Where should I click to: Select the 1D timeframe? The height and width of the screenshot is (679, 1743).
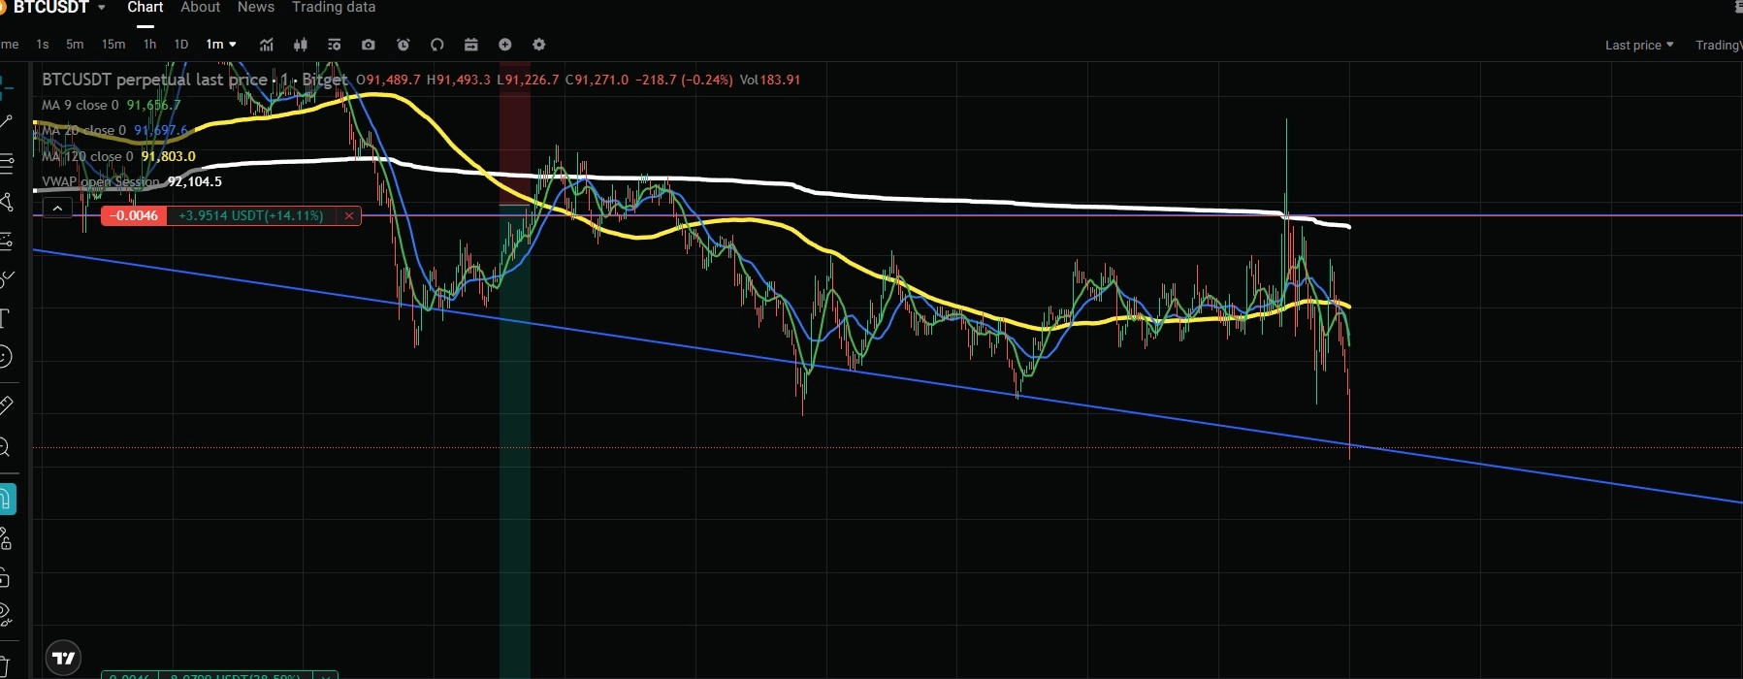[x=180, y=45]
